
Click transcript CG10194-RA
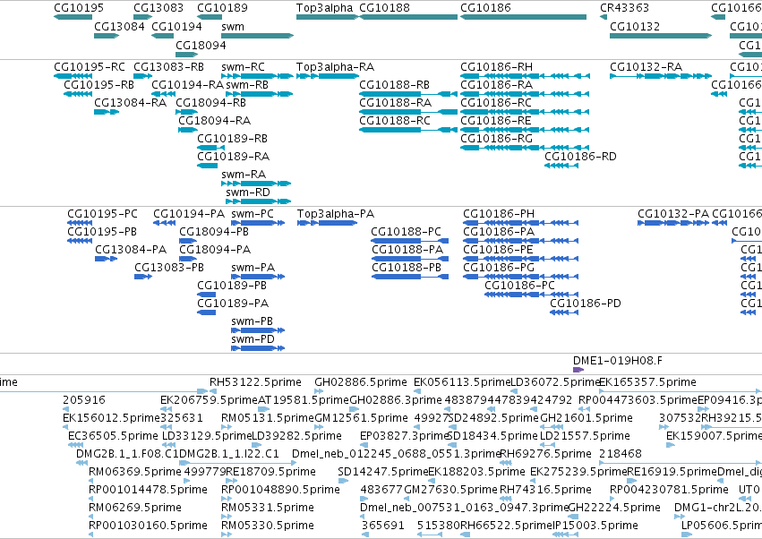point(163,94)
